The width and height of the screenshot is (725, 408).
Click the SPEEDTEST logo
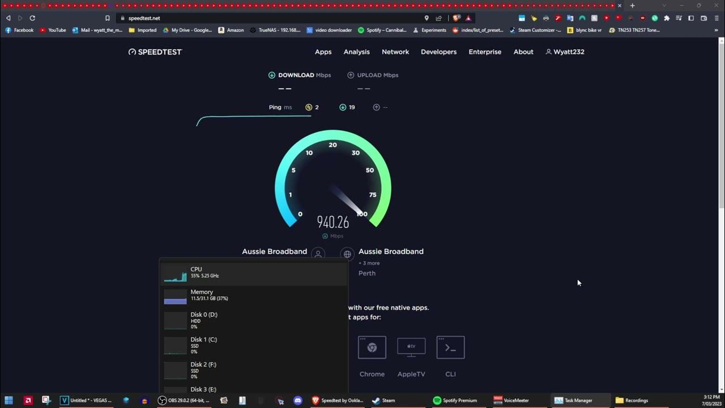155,52
